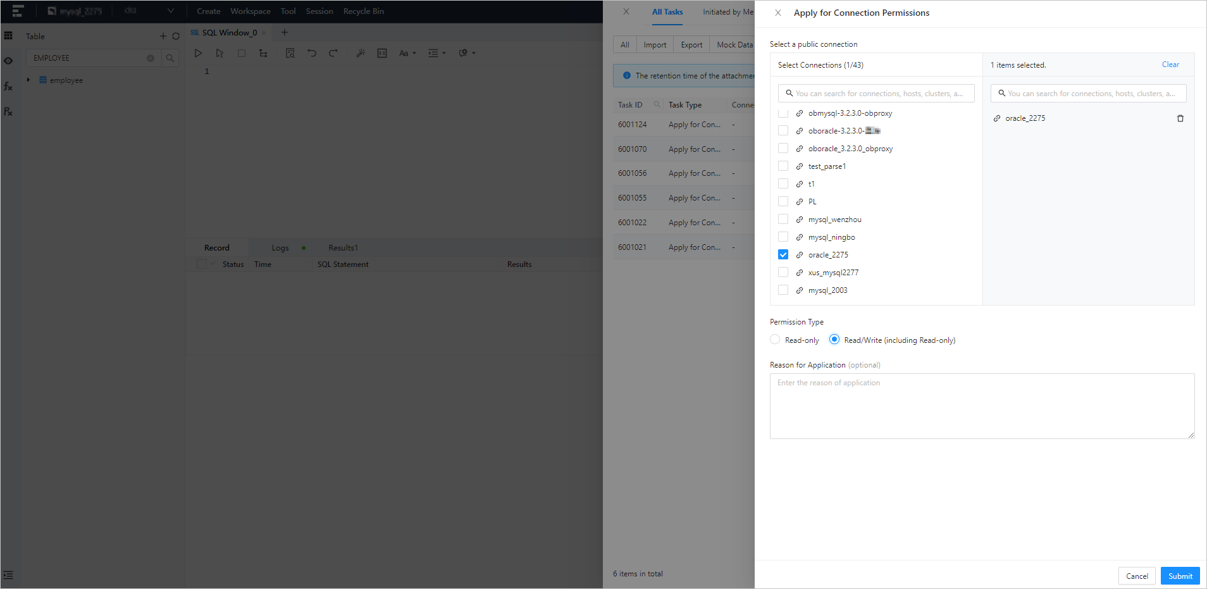1207x589 pixels.
Task: Open the Views panel via the eye icon
Action: point(8,61)
